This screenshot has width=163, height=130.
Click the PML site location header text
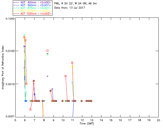click(x=76, y=4)
